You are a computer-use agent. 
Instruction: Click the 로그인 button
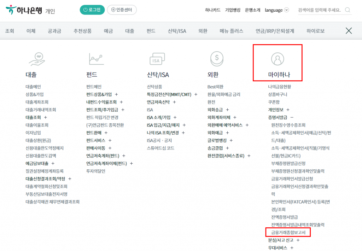tap(92, 10)
